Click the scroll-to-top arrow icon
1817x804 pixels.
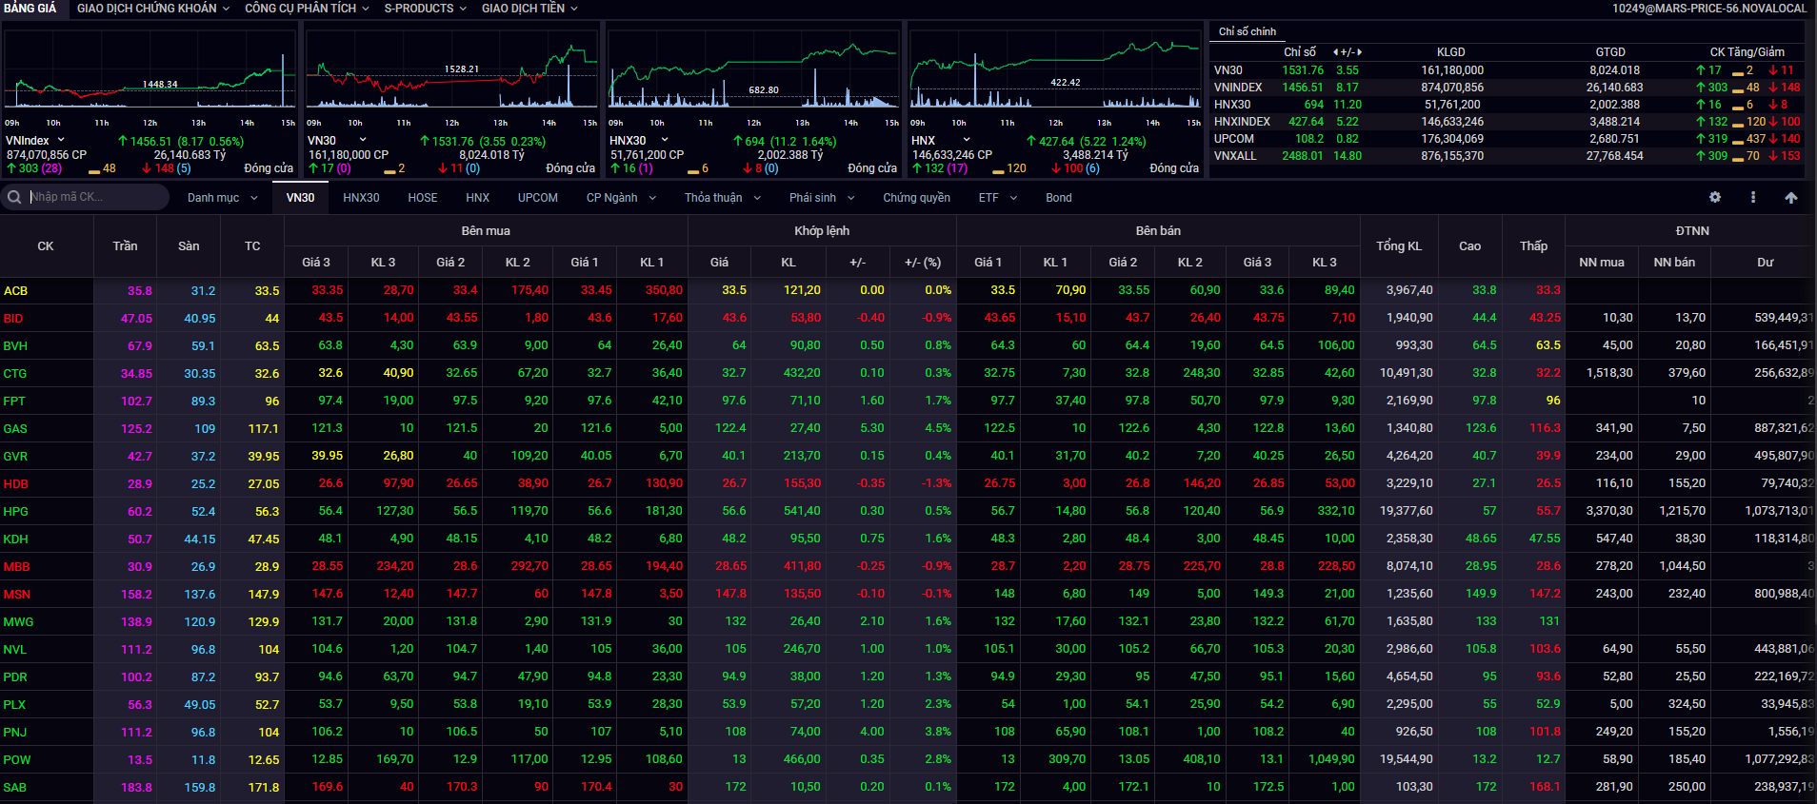[1791, 197]
